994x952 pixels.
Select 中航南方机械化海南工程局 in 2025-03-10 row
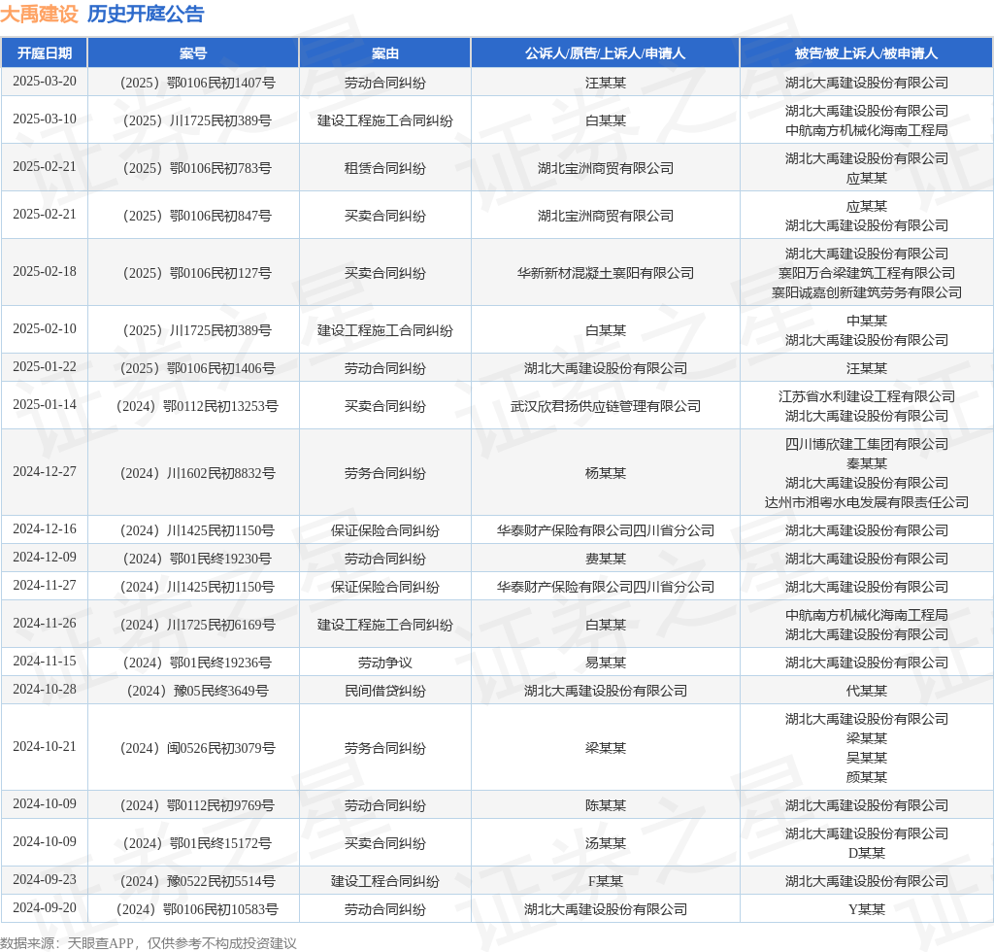pos(867,130)
